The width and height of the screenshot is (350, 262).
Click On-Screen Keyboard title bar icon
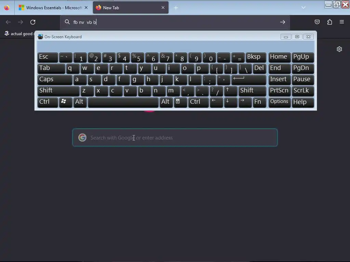(40, 37)
